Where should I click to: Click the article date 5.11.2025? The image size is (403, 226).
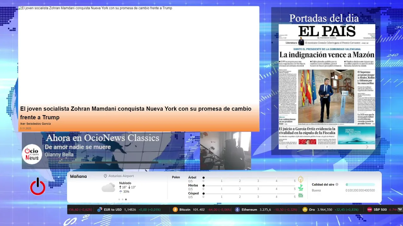coord(26,128)
